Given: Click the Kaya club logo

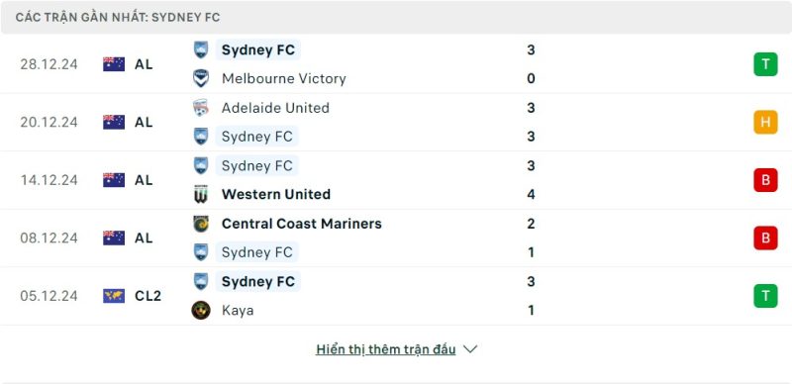Looking at the screenshot, I should point(201,310).
